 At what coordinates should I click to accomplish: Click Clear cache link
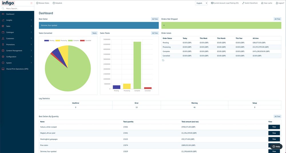point(268,3)
